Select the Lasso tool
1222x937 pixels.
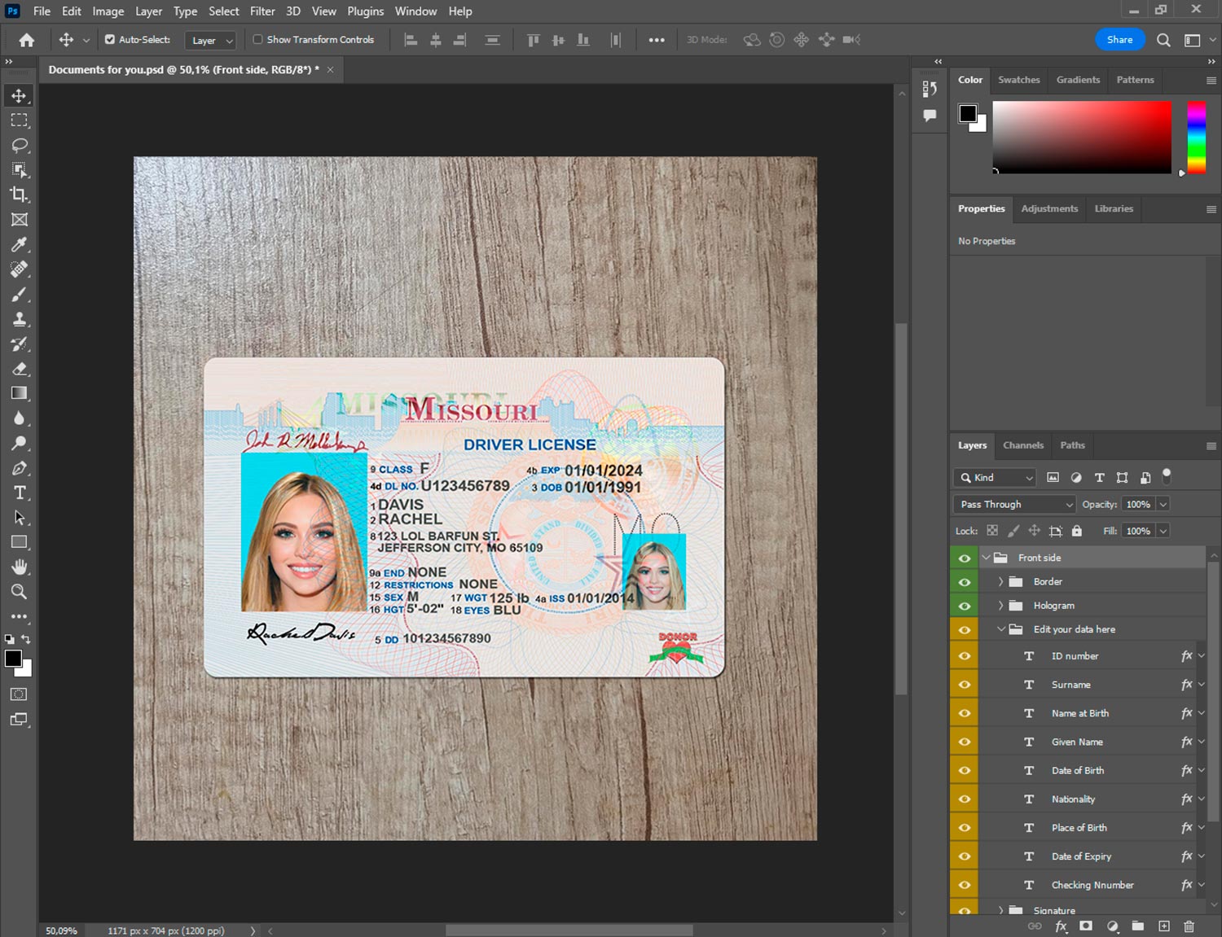click(x=20, y=145)
